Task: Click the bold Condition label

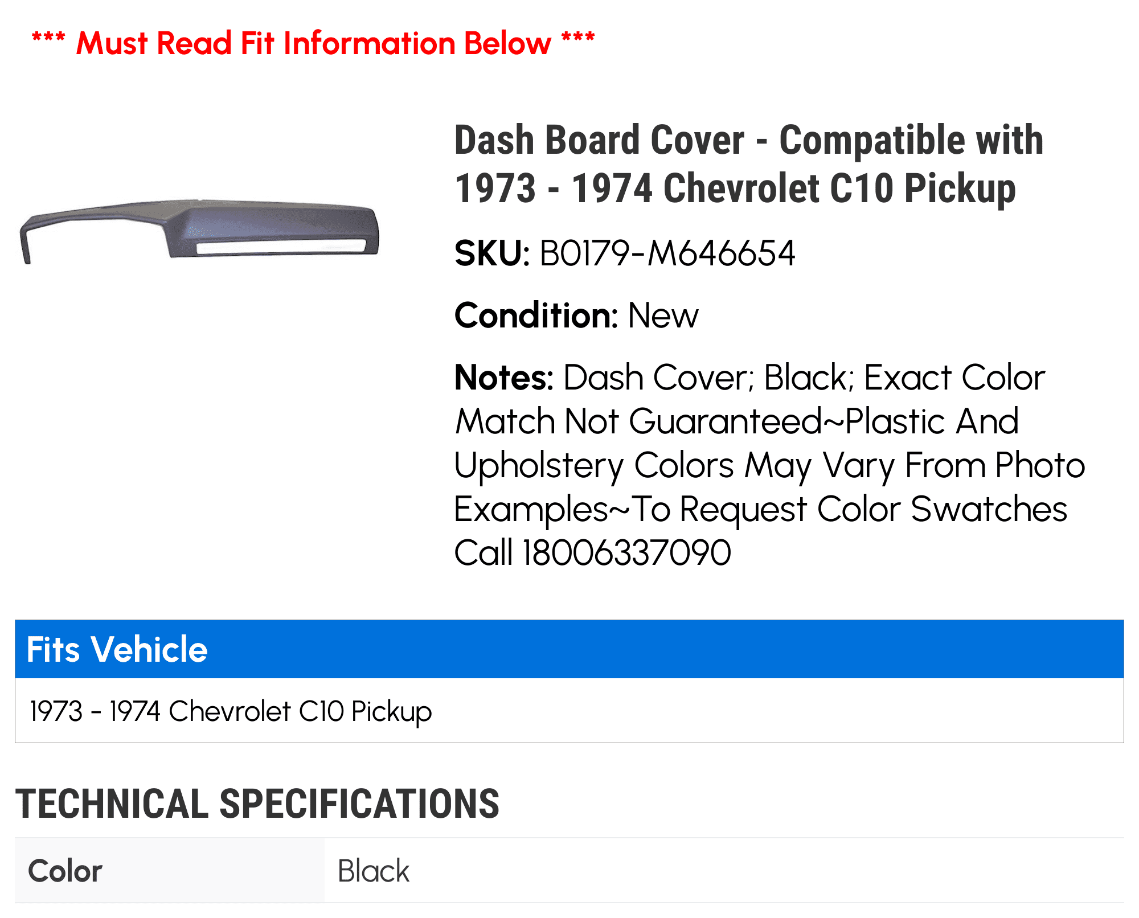Action: pyautogui.click(x=535, y=315)
